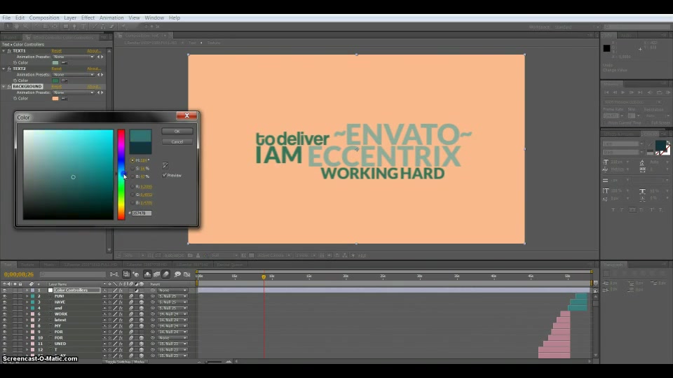Viewport: 673px width, 378px height.
Task: Click the BACKGROUND Color stopwatch icon
Action: [15, 99]
